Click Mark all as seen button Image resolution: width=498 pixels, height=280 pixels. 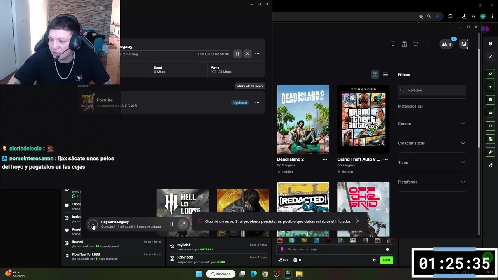pos(250,86)
